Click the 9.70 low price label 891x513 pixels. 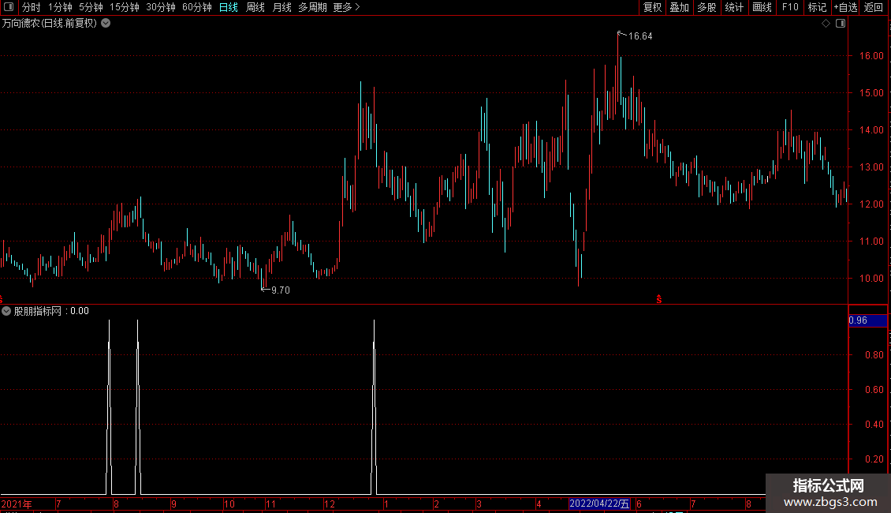click(x=281, y=290)
